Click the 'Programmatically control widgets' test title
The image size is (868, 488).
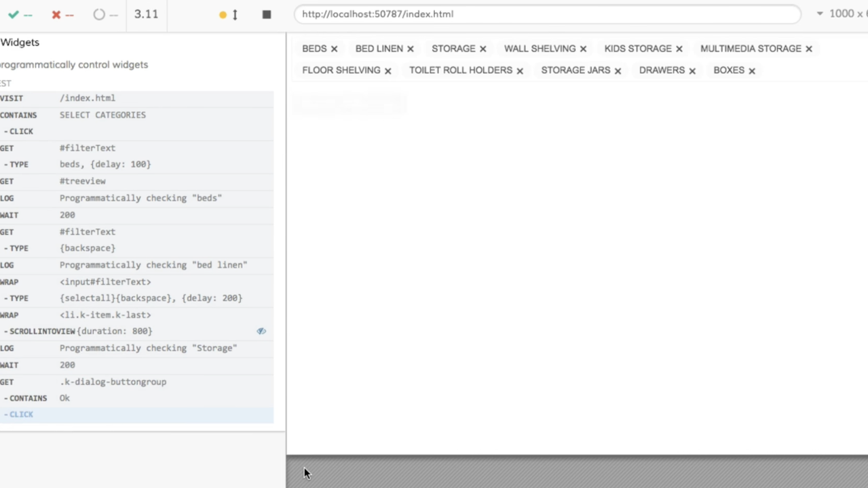(x=73, y=65)
